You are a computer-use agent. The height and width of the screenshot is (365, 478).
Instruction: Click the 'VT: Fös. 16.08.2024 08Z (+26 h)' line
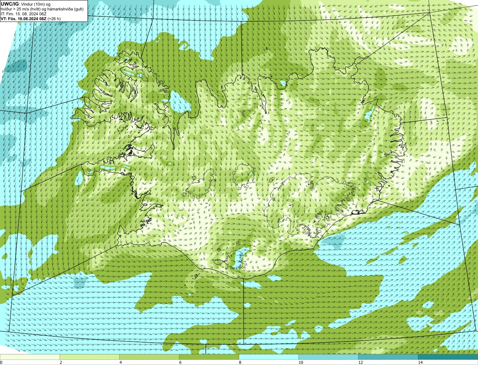31,18
